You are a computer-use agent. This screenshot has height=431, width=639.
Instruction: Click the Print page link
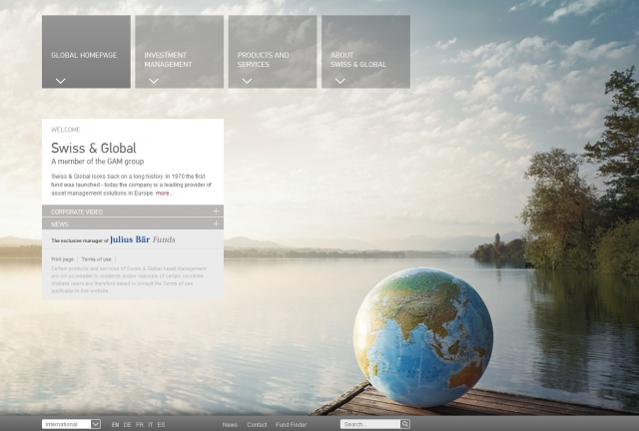tap(63, 258)
